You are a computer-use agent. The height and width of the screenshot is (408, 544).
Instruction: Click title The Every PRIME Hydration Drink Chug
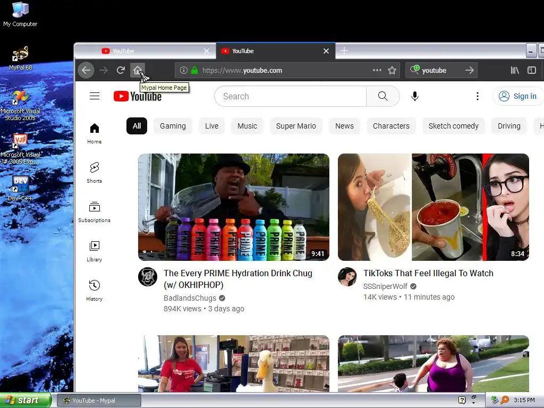tap(238, 279)
